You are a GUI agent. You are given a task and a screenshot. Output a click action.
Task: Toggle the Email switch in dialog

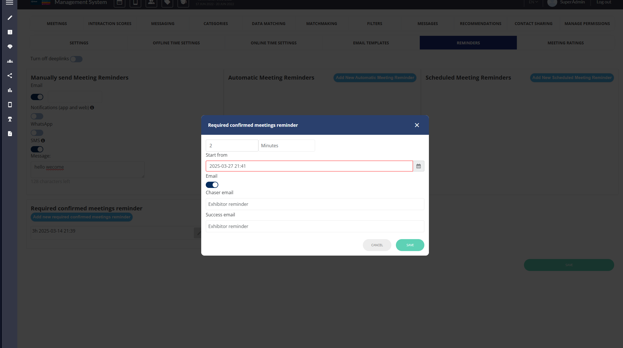click(x=212, y=185)
